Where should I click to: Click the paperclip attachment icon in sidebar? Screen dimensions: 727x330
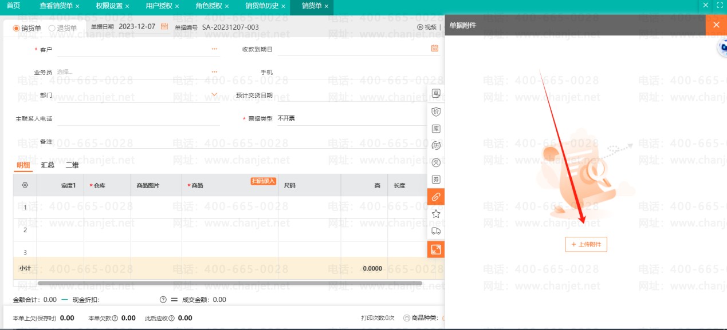point(436,197)
